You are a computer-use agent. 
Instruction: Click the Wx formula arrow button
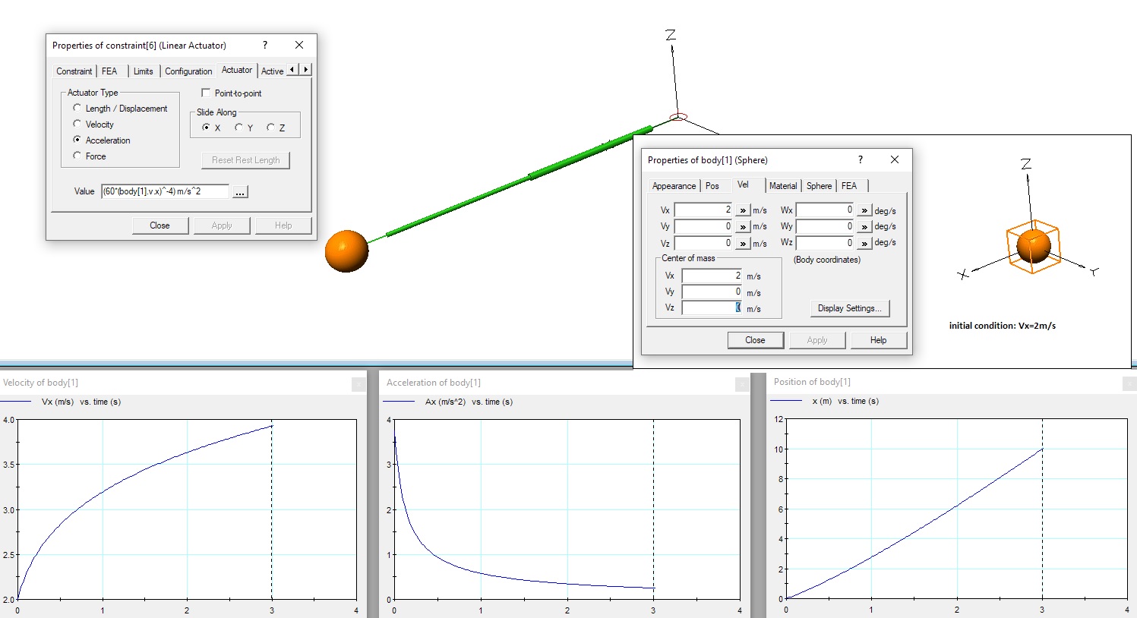pyautogui.click(x=864, y=210)
